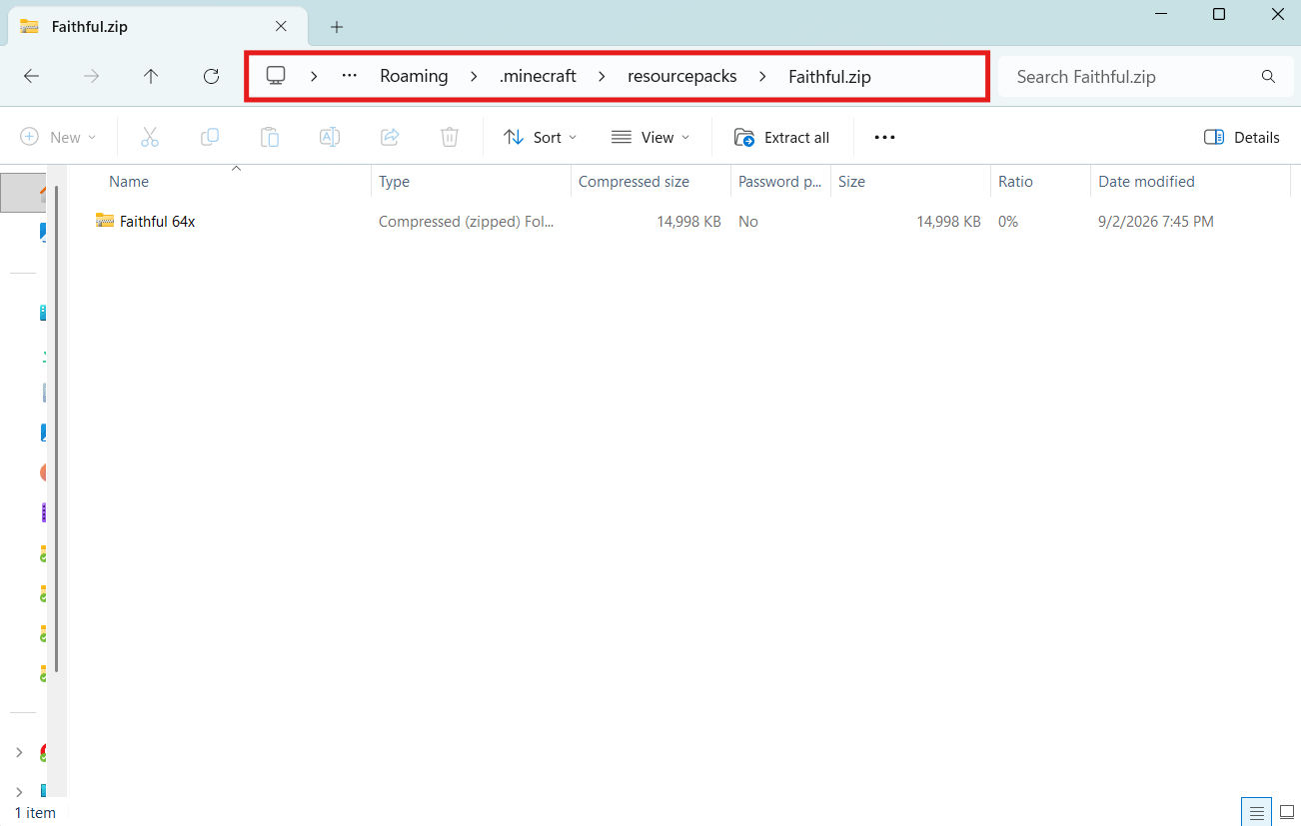Expand the chevron after resourcepacks
The image size is (1301, 826).
click(762, 76)
